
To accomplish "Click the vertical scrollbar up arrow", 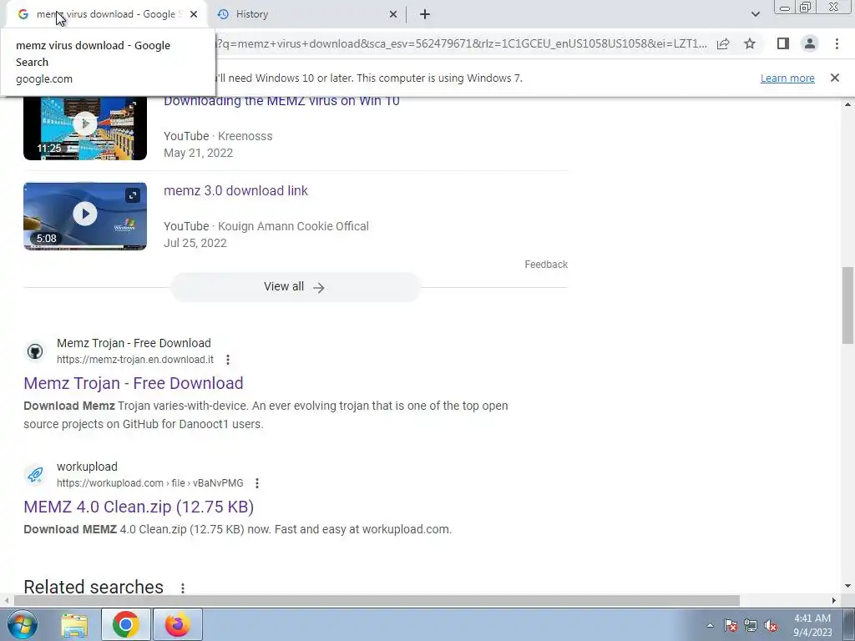I will (x=848, y=103).
